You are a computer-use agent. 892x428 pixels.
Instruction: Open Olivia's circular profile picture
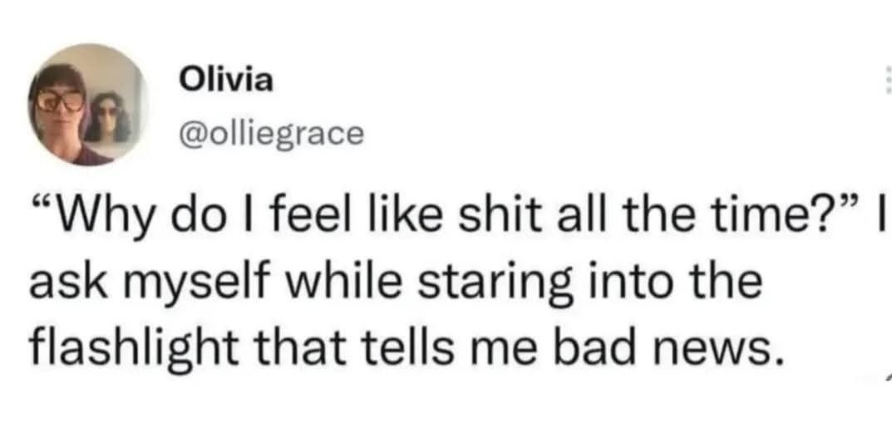click(x=88, y=105)
